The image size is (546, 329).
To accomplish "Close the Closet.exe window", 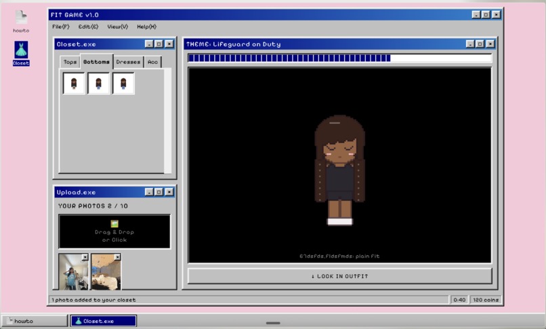I will tap(169, 44).
